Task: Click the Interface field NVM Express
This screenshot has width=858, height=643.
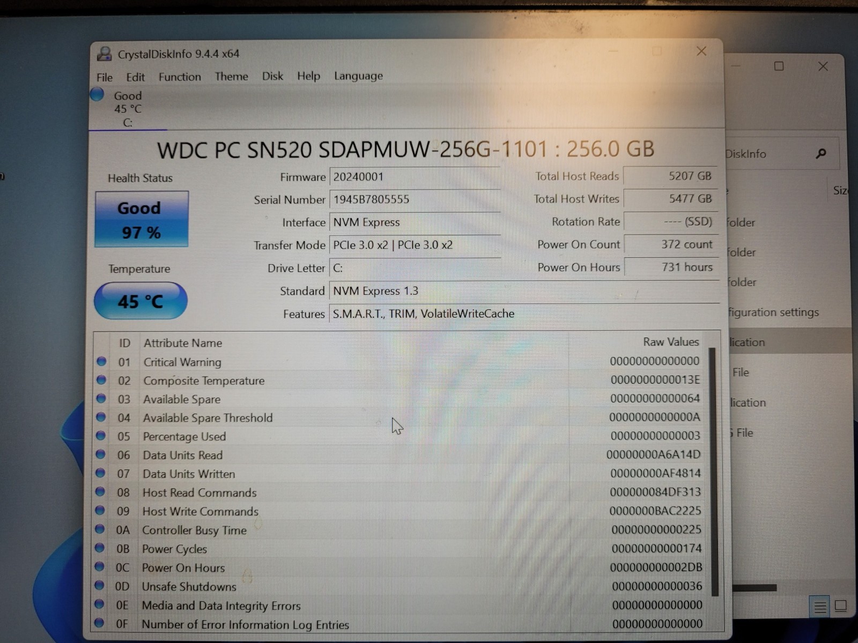Action: (415, 222)
